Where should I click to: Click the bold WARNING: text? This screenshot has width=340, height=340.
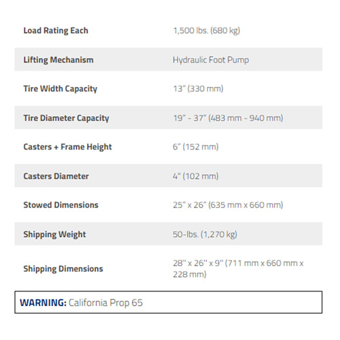43,303
